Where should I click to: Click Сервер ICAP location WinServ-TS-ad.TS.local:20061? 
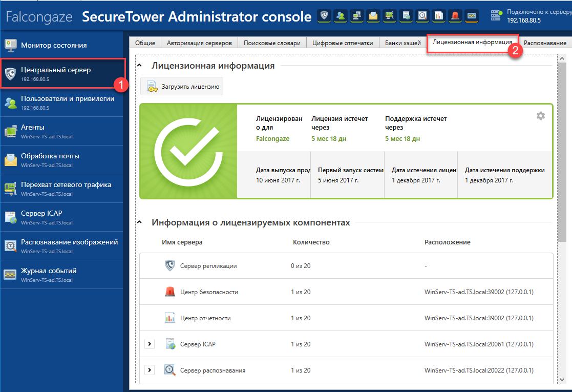pos(479,344)
